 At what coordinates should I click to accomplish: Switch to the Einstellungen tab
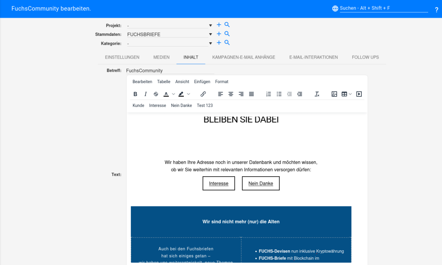point(122,57)
